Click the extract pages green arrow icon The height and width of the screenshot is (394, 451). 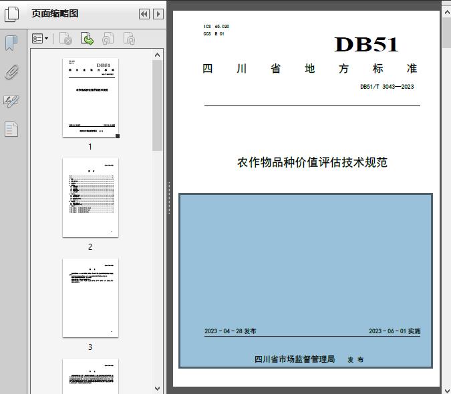87,39
